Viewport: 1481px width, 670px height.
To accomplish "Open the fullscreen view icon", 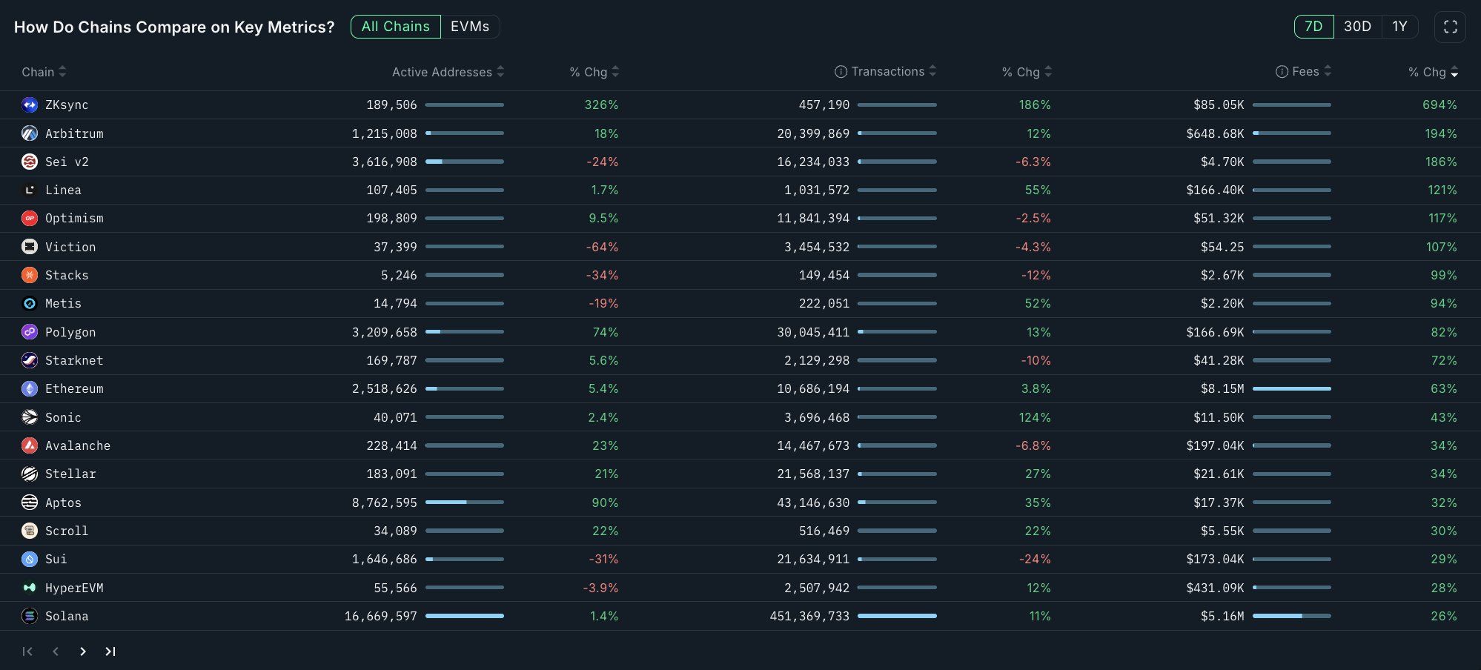I will tap(1450, 27).
